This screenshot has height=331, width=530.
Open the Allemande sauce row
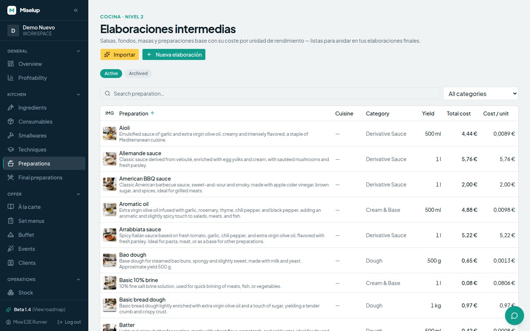pyautogui.click(x=309, y=159)
